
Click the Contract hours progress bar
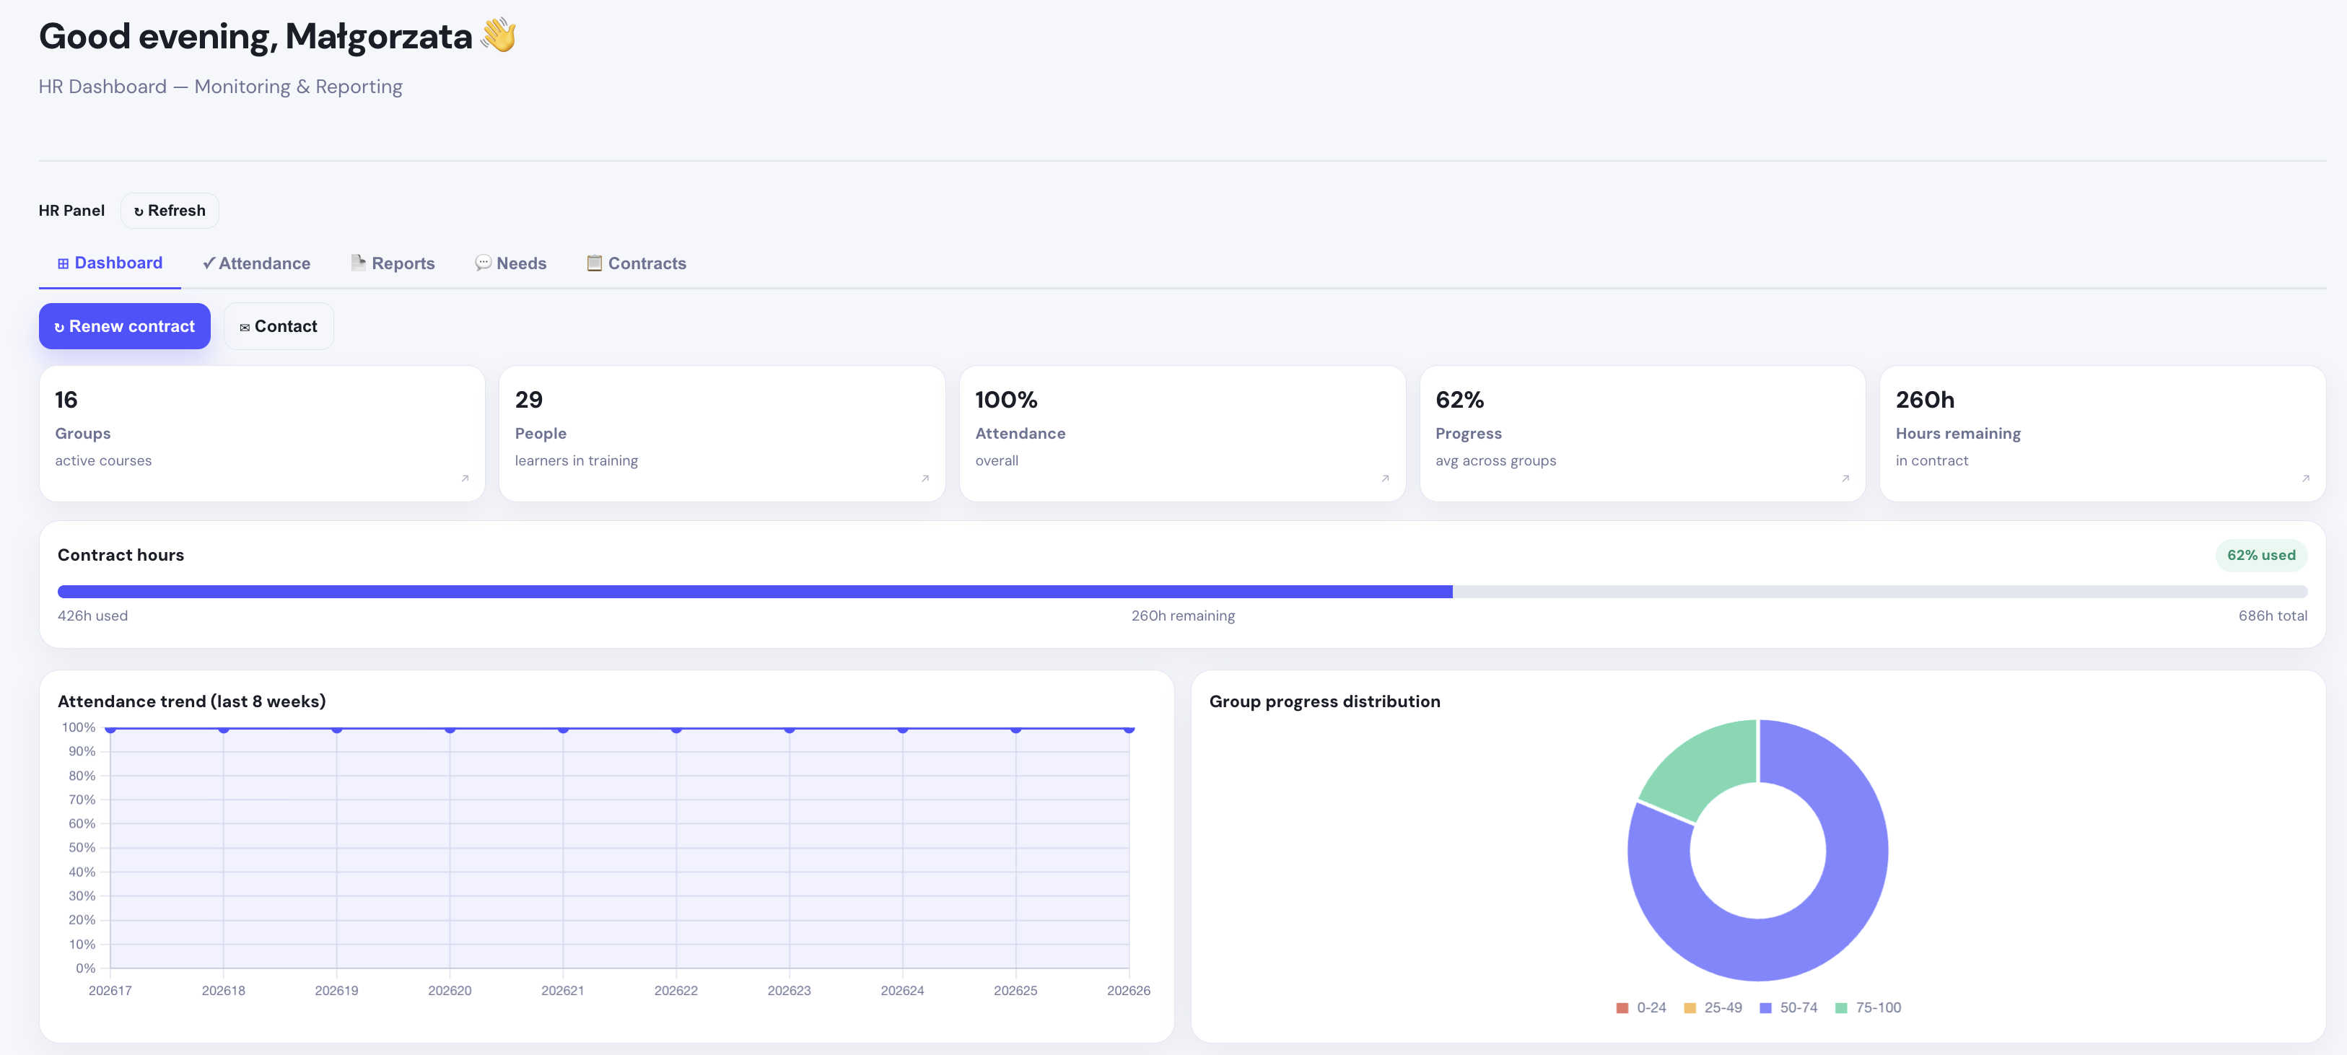tap(1181, 591)
